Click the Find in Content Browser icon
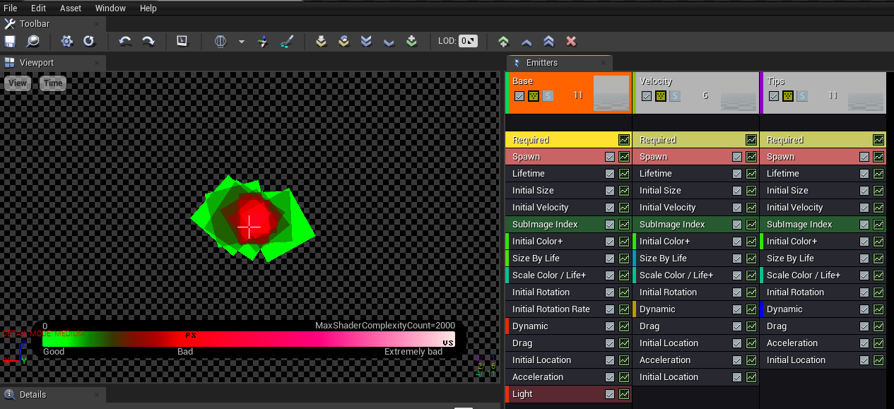 click(x=33, y=41)
